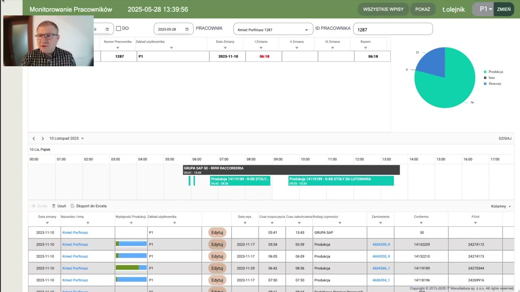Viewport: 520px width, 292px height.
Task: Click the 2025-05-28 date field
Action: click(x=173, y=29)
